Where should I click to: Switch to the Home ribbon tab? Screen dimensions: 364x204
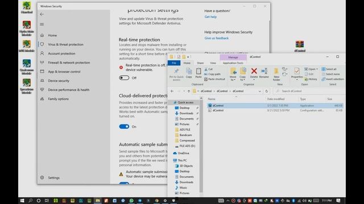coord(187,63)
